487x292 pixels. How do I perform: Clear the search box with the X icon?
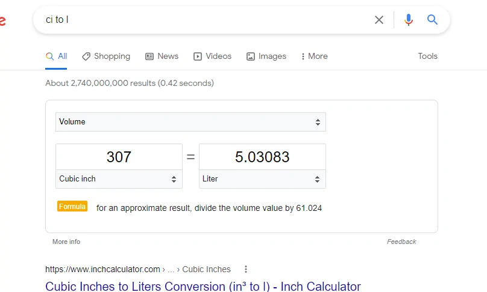(x=379, y=20)
